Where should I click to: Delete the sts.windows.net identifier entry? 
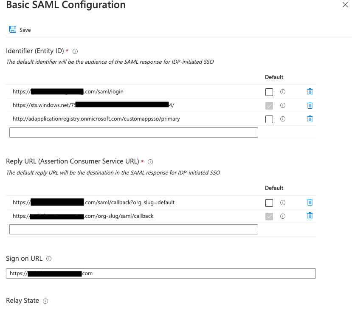click(x=310, y=105)
